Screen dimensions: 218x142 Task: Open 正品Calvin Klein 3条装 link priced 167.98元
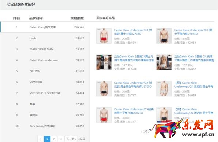194,58
